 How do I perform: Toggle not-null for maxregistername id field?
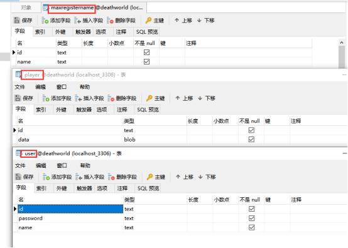click(146, 53)
